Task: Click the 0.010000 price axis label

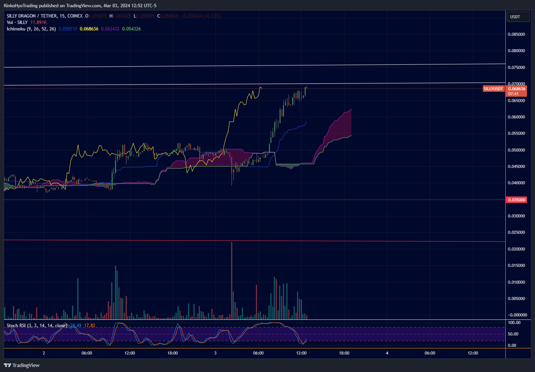Action: click(516, 282)
